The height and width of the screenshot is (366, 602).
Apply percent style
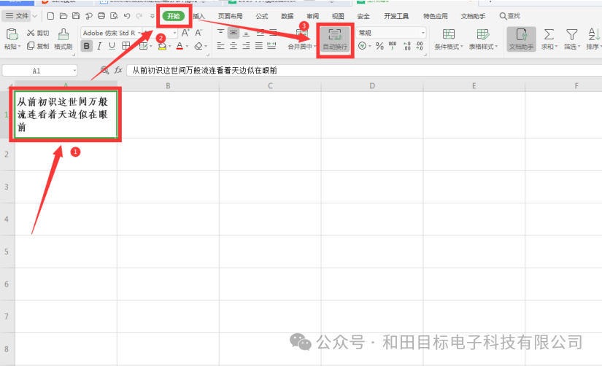pyautogui.click(x=379, y=46)
